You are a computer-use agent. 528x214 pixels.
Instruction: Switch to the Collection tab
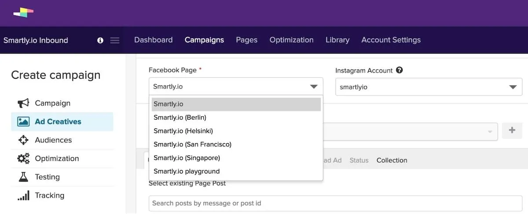coord(392,160)
